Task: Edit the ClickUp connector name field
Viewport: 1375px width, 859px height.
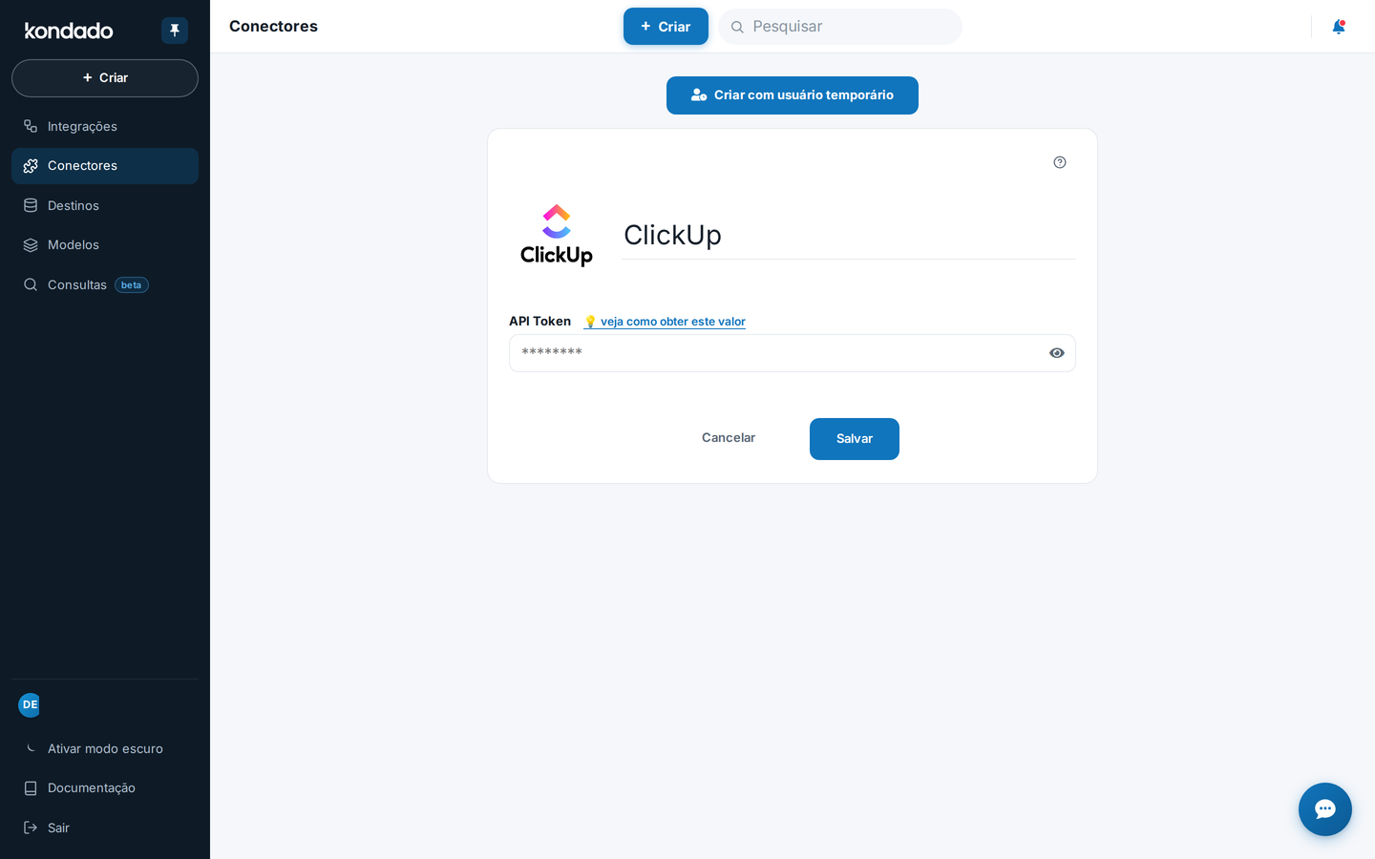Action: [x=848, y=235]
